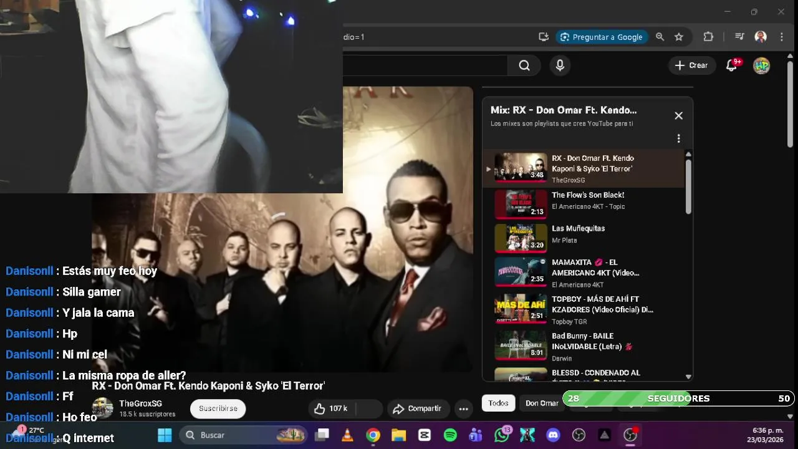Screen dimensions: 798x449
Task: Click the Mr Plata channel name
Action: tap(564, 240)
